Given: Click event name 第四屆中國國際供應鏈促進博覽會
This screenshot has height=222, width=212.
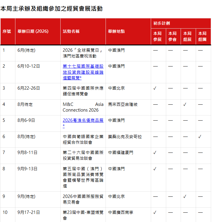Looking at the screenshot, I should point(83,91).
